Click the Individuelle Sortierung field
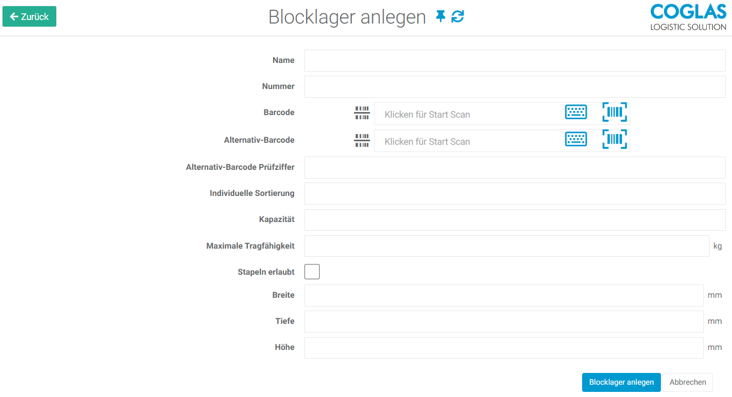The height and width of the screenshot is (397, 732). [x=515, y=193]
